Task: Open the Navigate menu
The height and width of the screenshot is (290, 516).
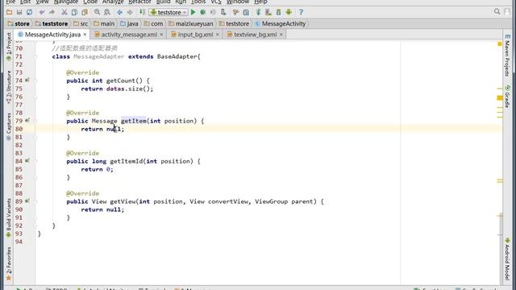Action: click(x=66, y=2)
